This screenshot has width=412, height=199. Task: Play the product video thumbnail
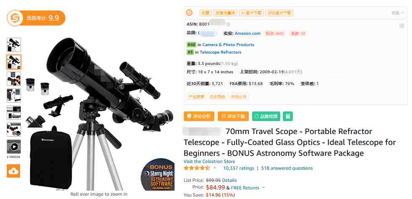point(14,147)
